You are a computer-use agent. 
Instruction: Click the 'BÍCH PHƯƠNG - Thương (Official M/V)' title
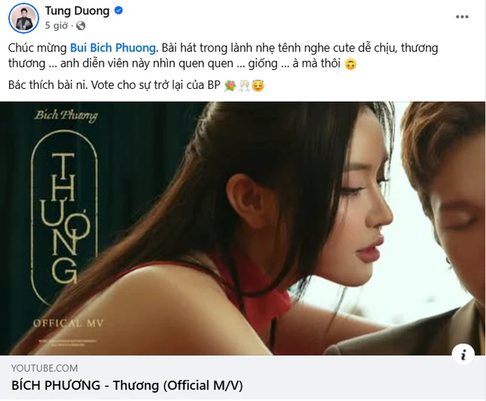tap(127, 386)
